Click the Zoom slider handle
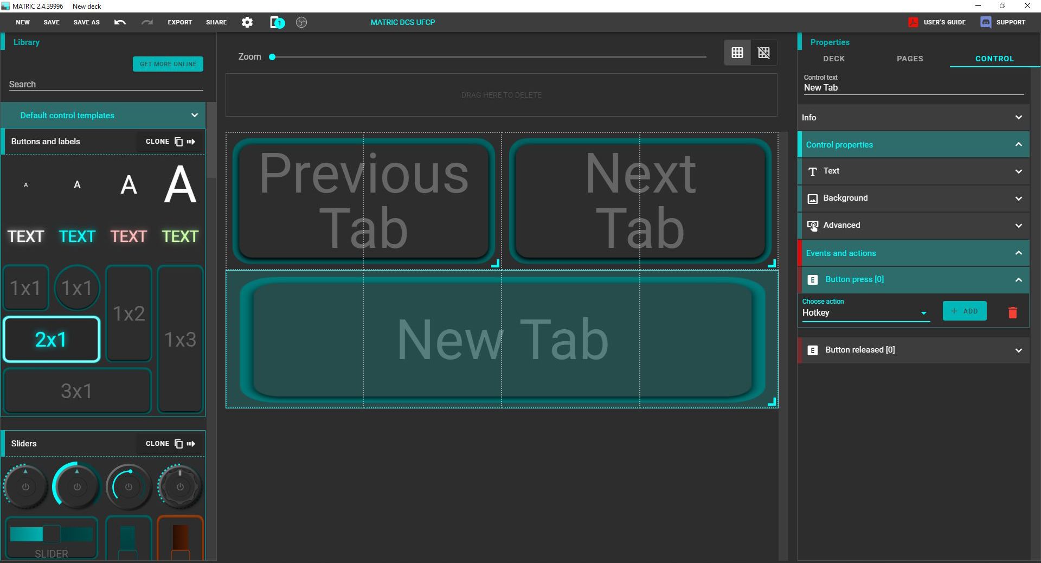This screenshot has height=563, width=1041. [272, 57]
